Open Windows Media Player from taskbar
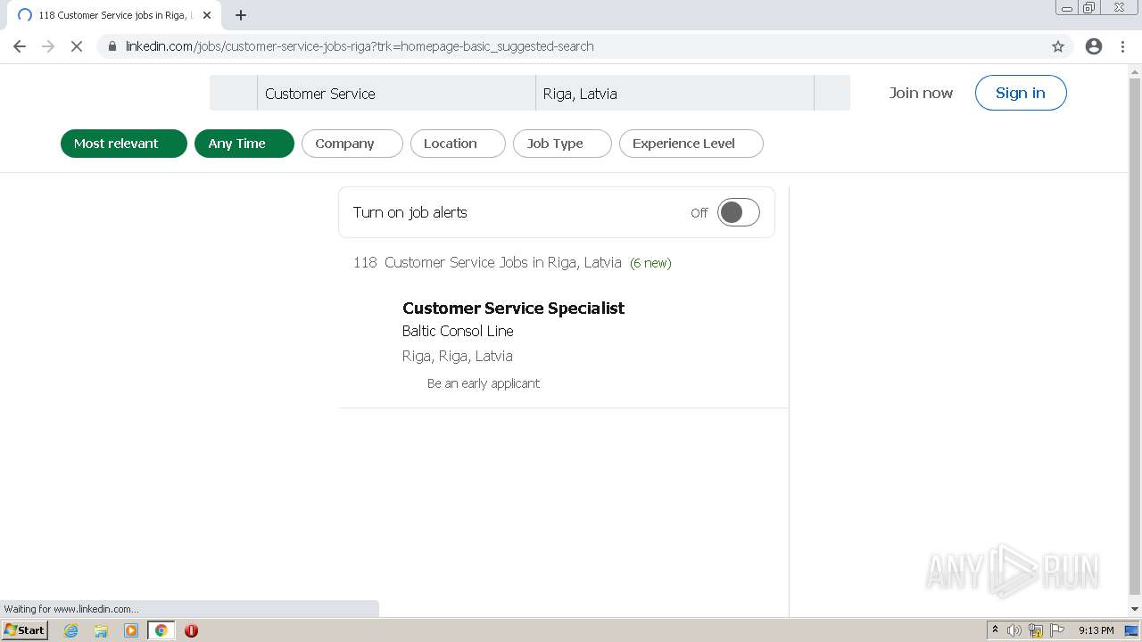Image resolution: width=1142 pixels, height=642 pixels. coord(131,630)
